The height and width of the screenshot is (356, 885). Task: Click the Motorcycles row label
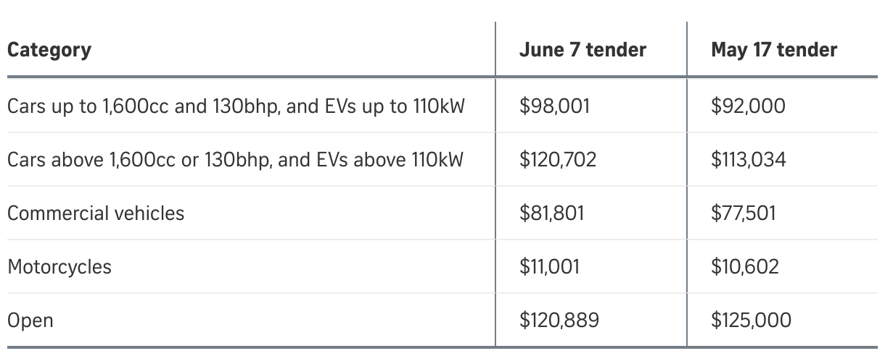(x=59, y=267)
